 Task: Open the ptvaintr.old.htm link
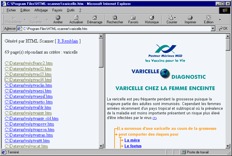coord(32,118)
